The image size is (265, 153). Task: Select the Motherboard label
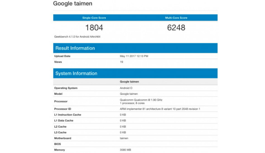(63, 138)
